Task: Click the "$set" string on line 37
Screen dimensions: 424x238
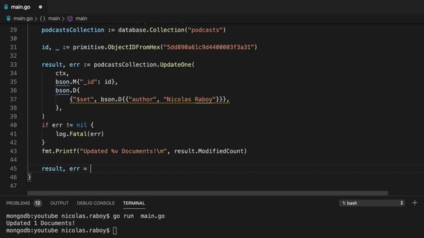Action: (x=83, y=100)
